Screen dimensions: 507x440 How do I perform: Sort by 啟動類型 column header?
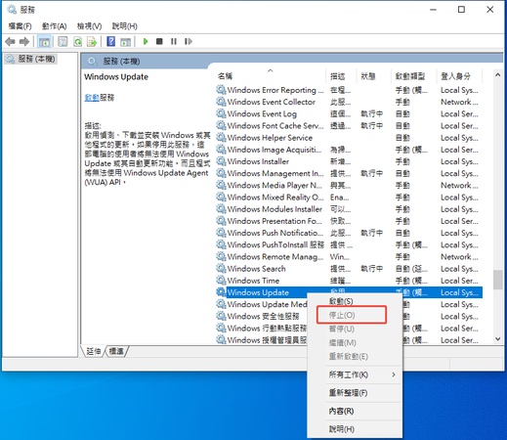click(413, 76)
